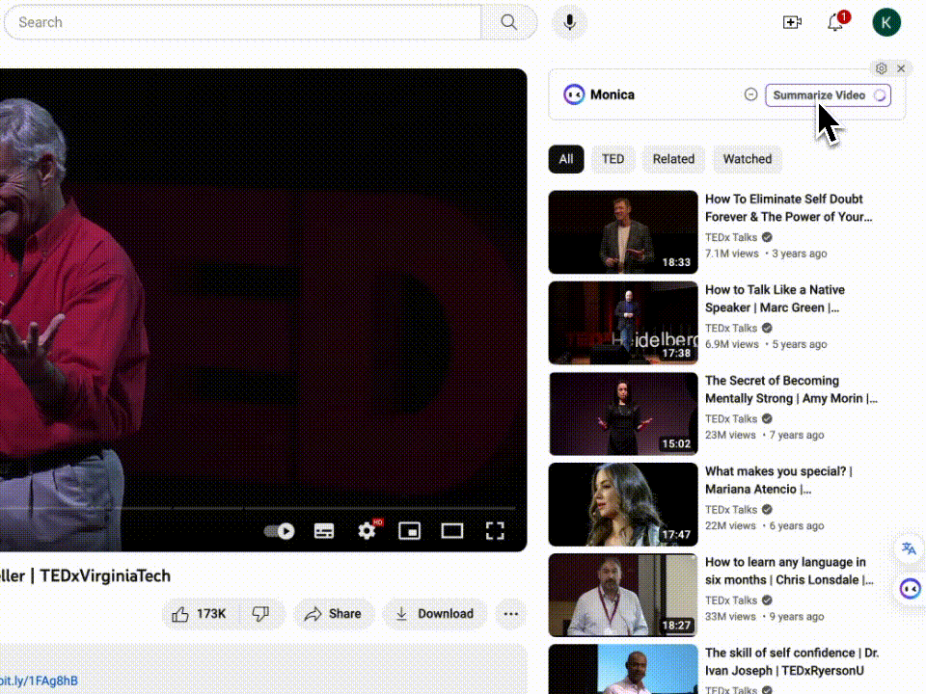Open the three-dot more actions menu
This screenshot has width=926, height=694.
tap(510, 613)
